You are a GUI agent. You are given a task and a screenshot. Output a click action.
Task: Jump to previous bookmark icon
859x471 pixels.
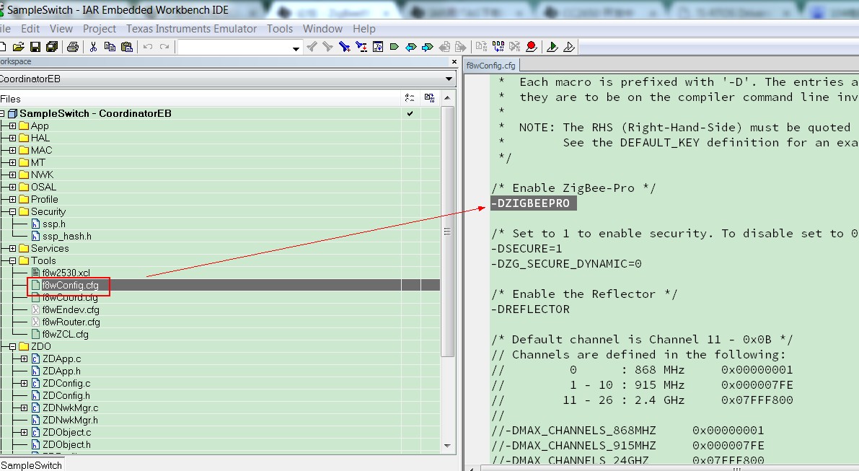click(411, 47)
